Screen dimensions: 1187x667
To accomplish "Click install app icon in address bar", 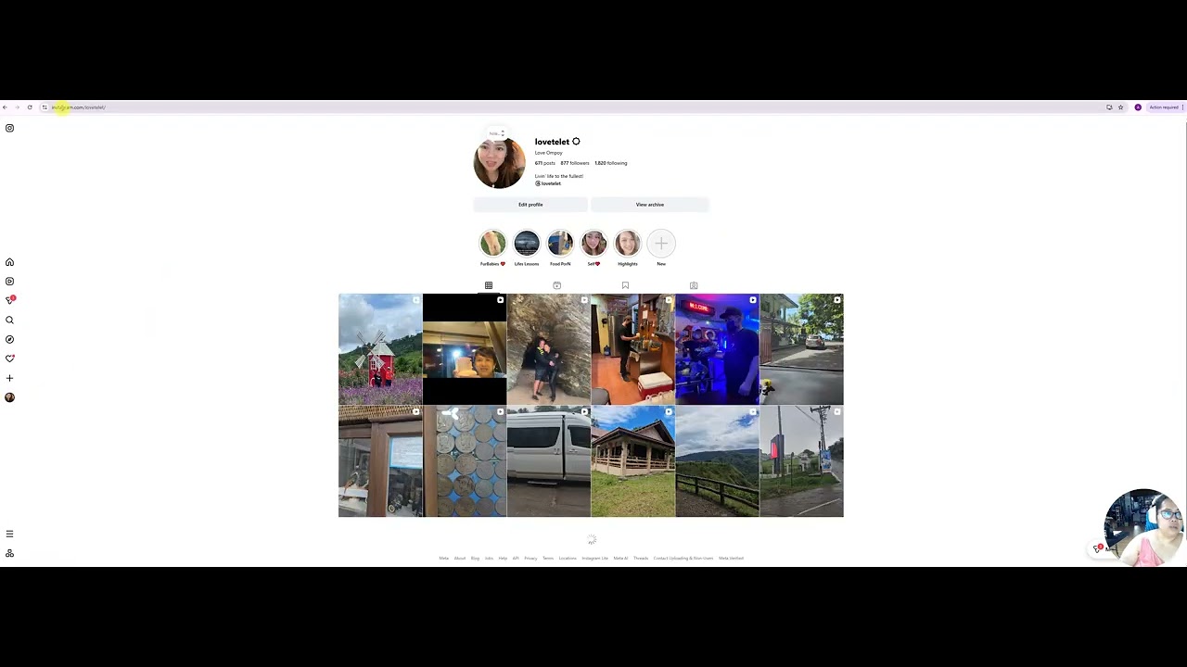I will (x=1109, y=107).
